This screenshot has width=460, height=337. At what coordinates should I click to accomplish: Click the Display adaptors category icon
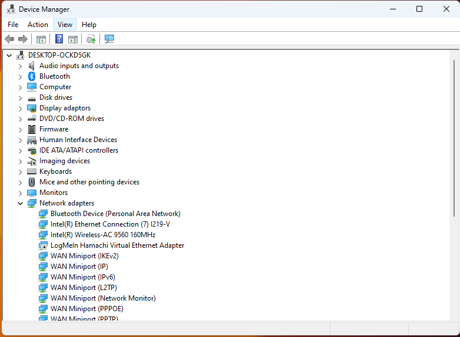pos(32,109)
